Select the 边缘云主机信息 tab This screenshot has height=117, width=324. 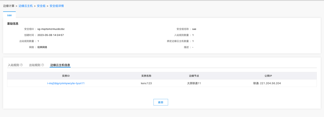(60, 65)
